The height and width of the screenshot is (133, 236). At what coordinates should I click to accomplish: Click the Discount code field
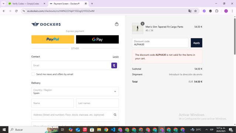click(x=160, y=43)
